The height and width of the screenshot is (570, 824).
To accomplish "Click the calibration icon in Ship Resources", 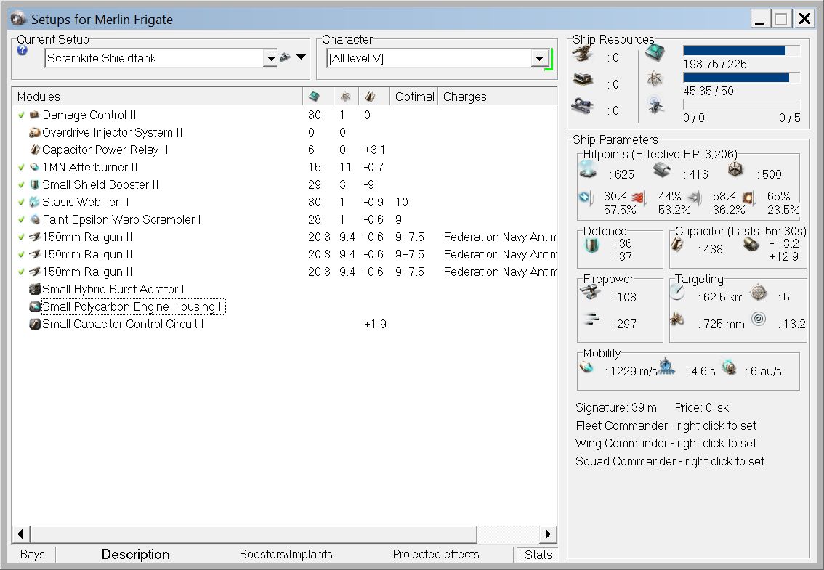I will (x=655, y=105).
